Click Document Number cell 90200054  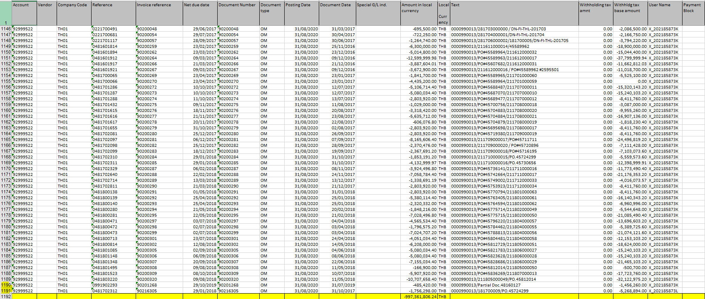click(x=238, y=35)
